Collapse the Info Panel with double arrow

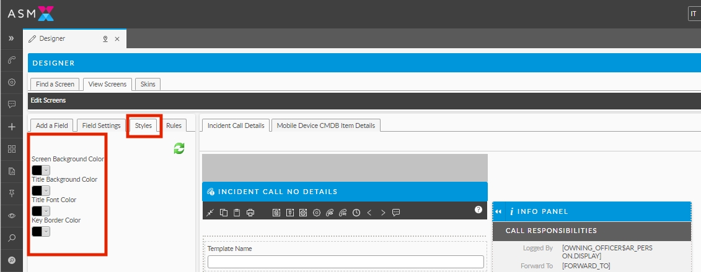point(498,211)
